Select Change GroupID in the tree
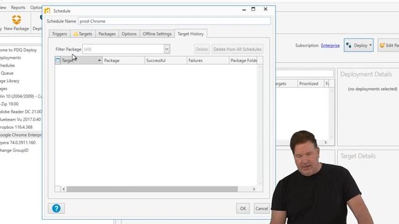399x224 pixels. point(14,150)
